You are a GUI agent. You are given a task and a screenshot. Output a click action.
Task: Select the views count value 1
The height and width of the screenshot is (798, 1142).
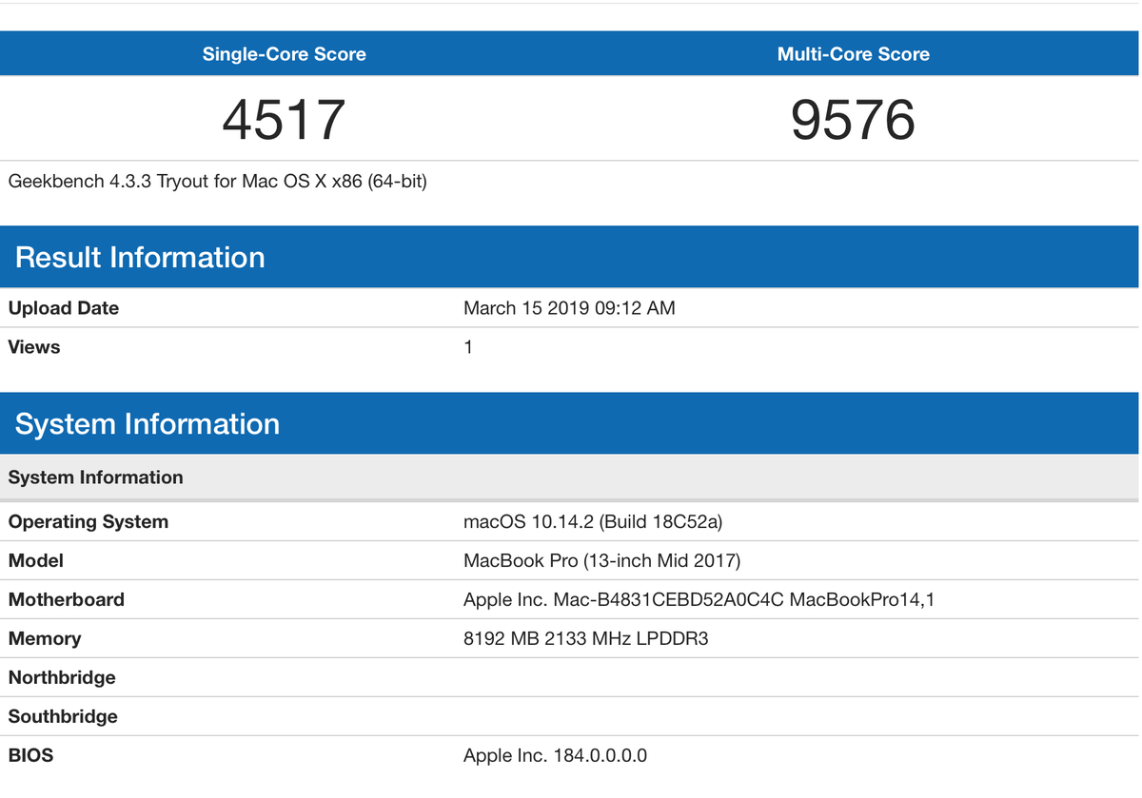click(x=468, y=347)
